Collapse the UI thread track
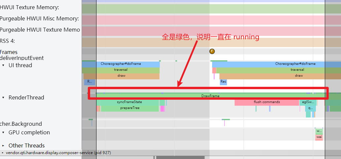Image resolution: width=341 pixels, height=159 pixels. pyautogui.click(x=4, y=65)
